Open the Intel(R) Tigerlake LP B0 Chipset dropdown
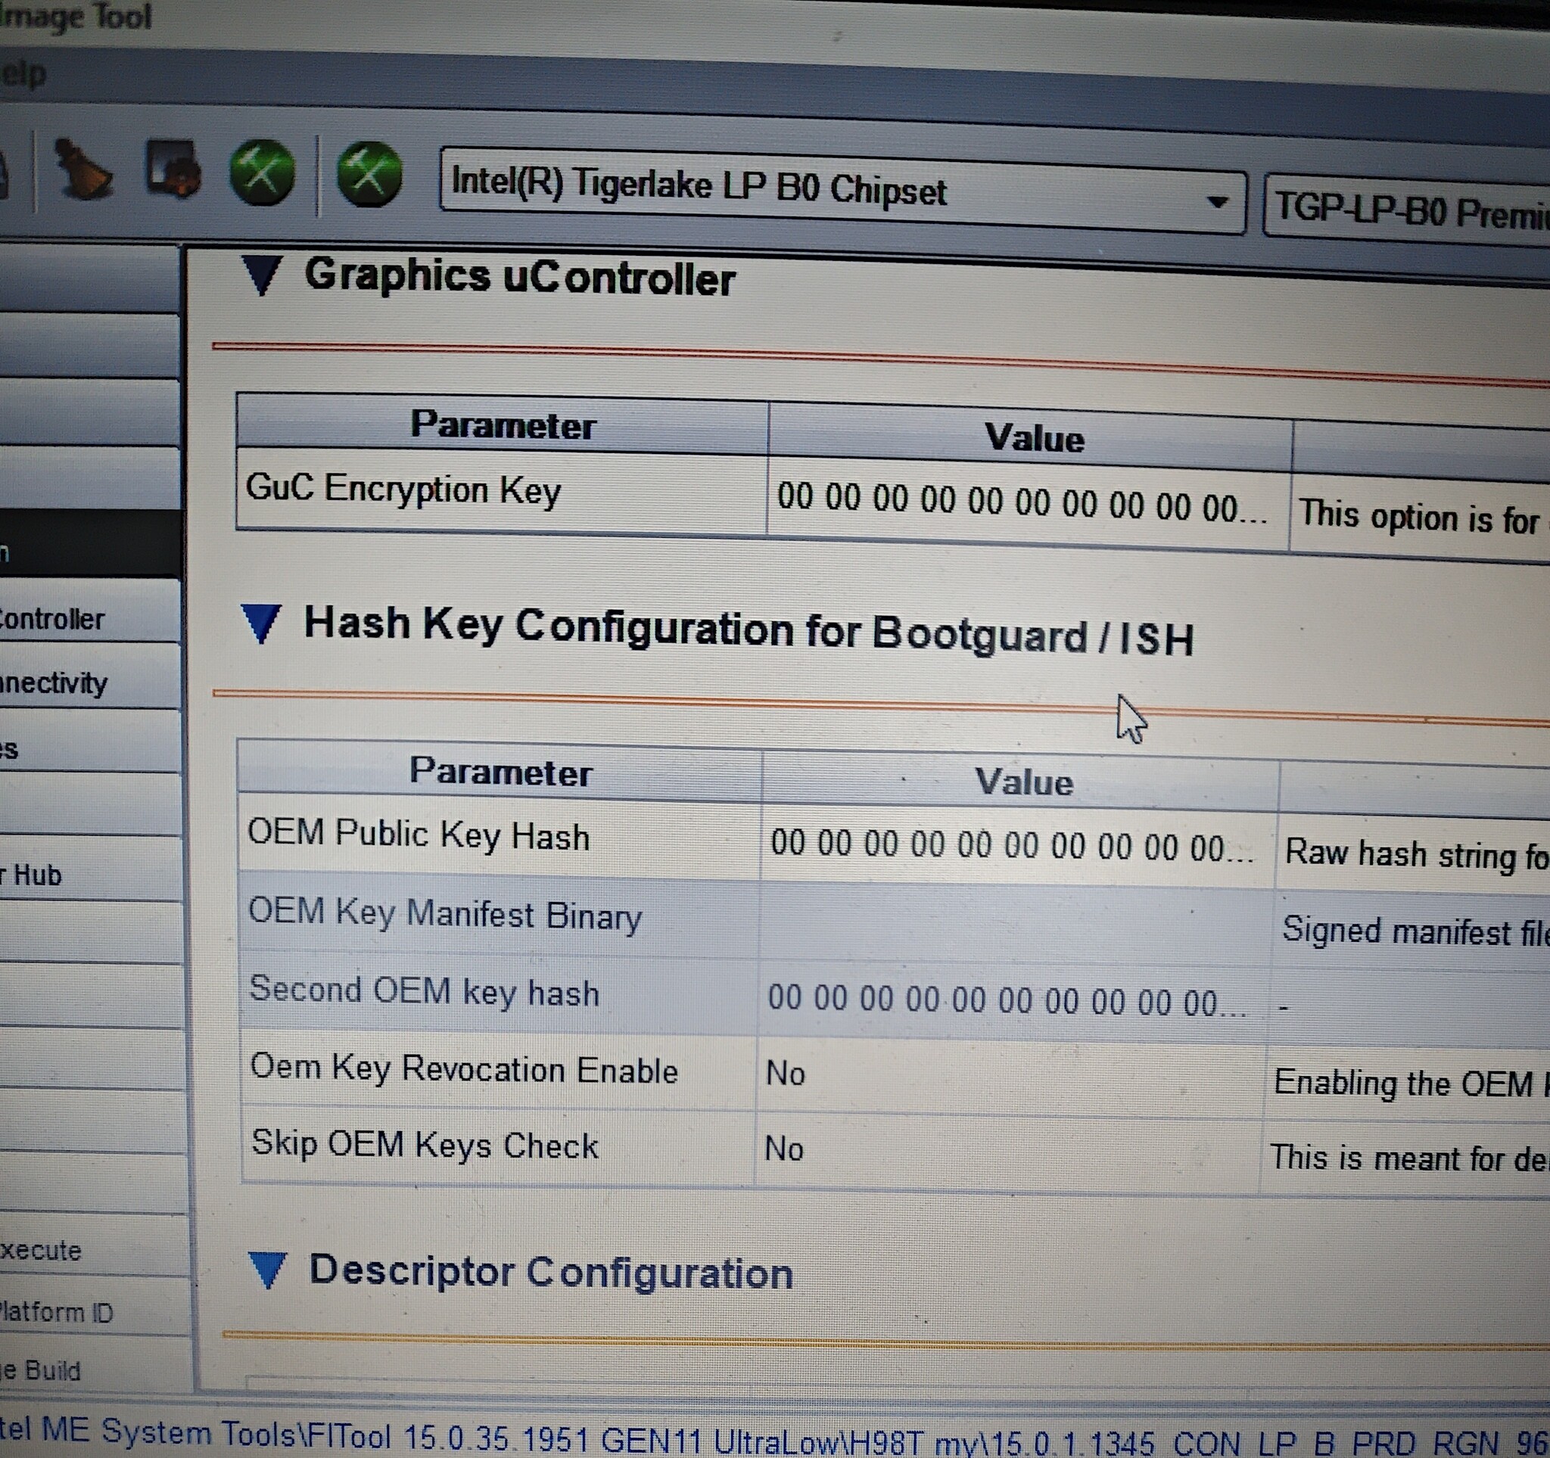Viewport: 1550px width, 1458px height. pyautogui.click(x=842, y=191)
